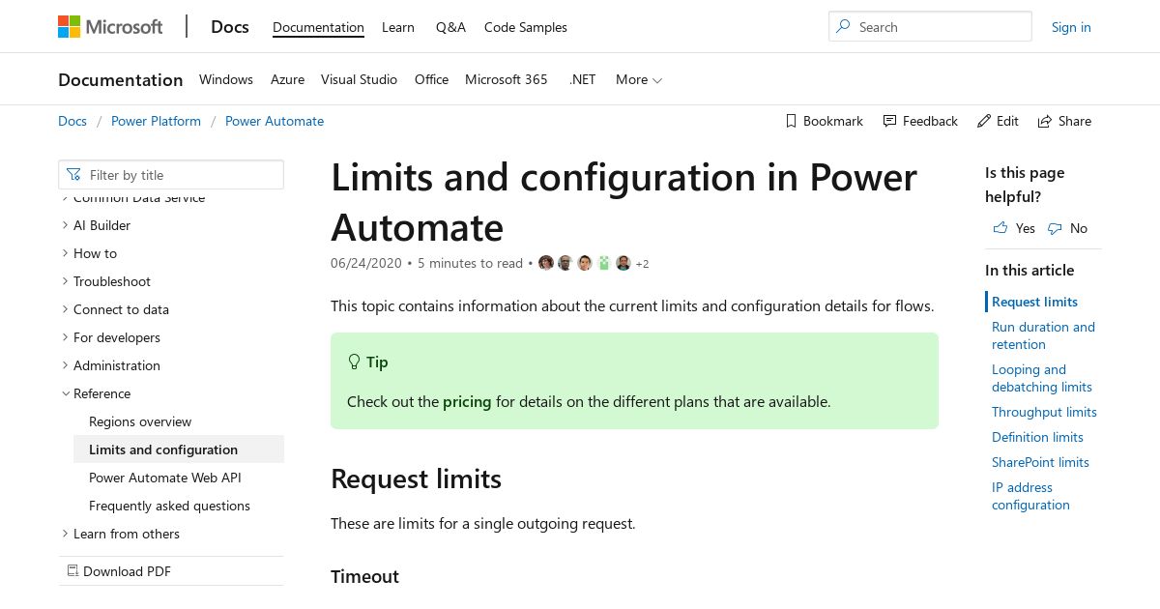Click the Docs breadcrumb link

(x=72, y=121)
